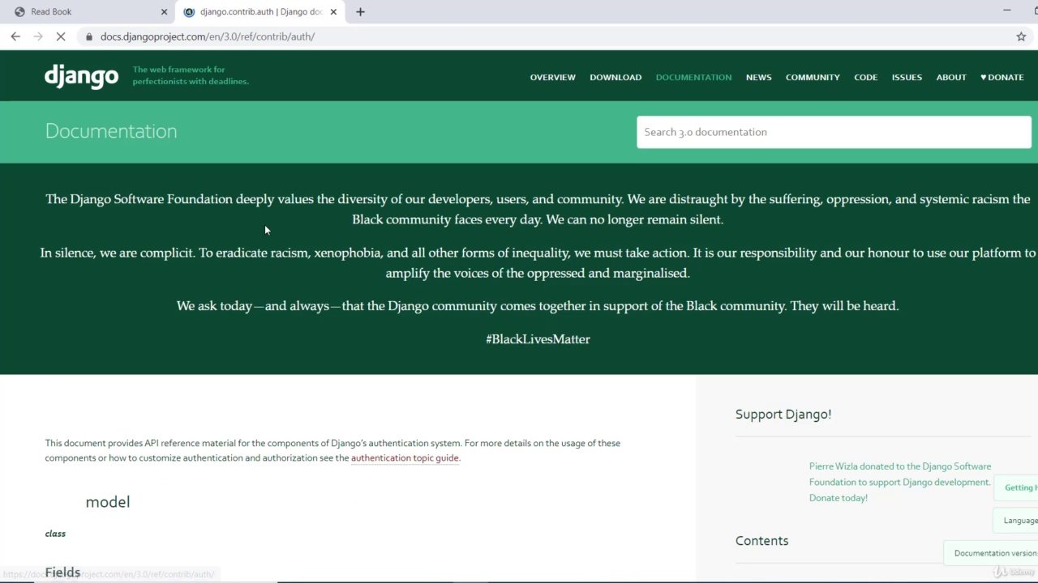Click the #BlackLivesMatter text
Image resolution: width=1038 pixels, height=583 pixels.
click(538, 339)
